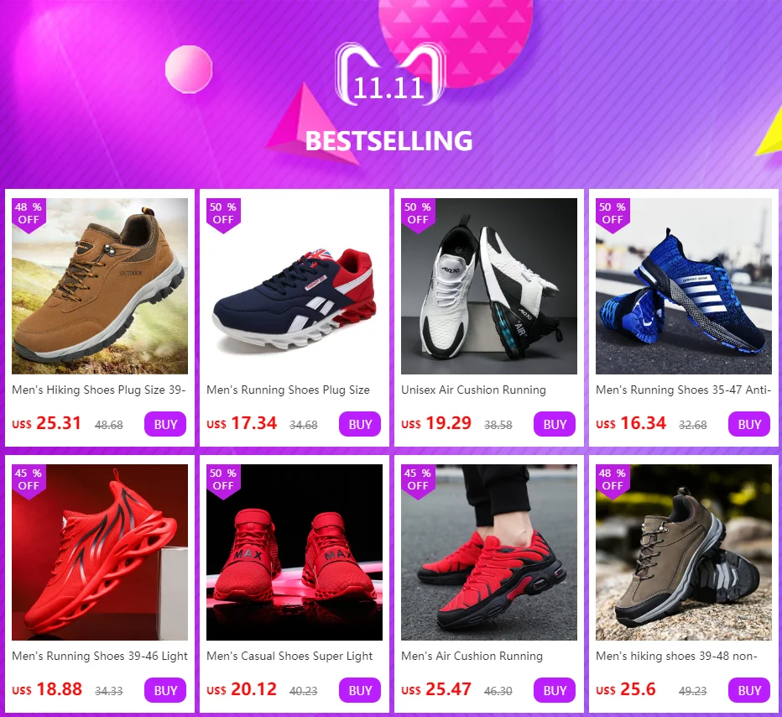The height and width of the screenshot is (717, 782).
Task: Buy the Men's Casual Shoes Super Light
Action: pos(360,690)
